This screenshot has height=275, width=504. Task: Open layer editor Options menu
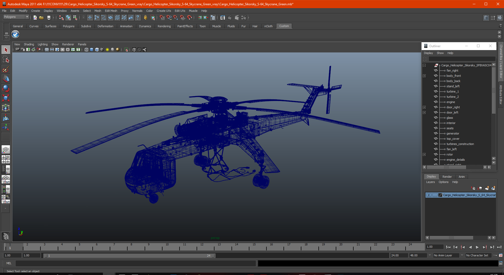pos(443,182)
